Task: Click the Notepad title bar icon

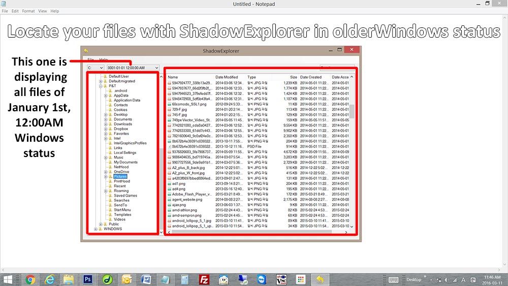Action: (x=4, y=4)
